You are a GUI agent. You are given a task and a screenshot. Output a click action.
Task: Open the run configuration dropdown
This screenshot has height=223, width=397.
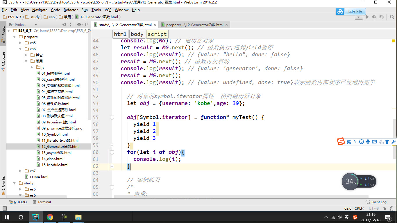pos(359,17)
